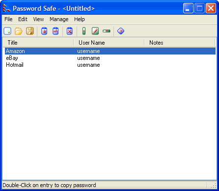This screenshot has width=219, height=191.
Task: Copy password to clipboard asterisk icon
Action: (x=44, y=31)
